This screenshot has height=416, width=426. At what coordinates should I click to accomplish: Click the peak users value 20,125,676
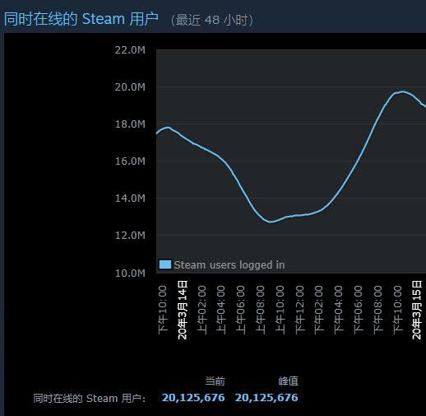point(266,398)
